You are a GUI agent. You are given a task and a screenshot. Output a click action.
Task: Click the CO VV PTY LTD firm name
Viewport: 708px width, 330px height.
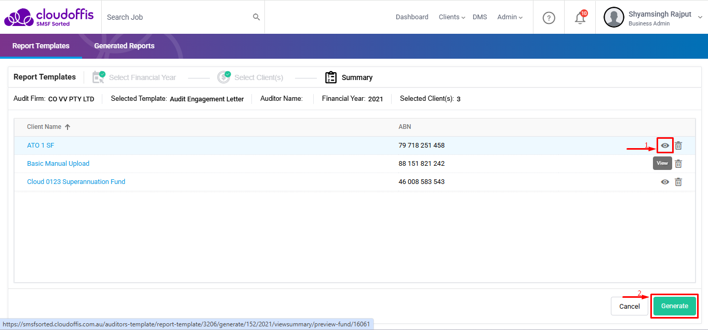71,99
